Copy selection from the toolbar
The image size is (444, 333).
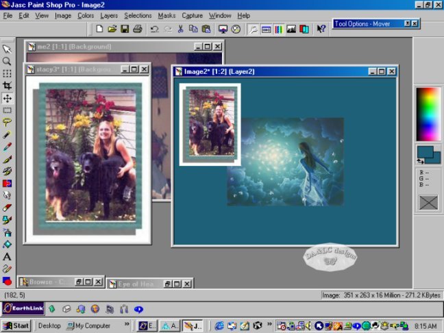click(193, 29)
